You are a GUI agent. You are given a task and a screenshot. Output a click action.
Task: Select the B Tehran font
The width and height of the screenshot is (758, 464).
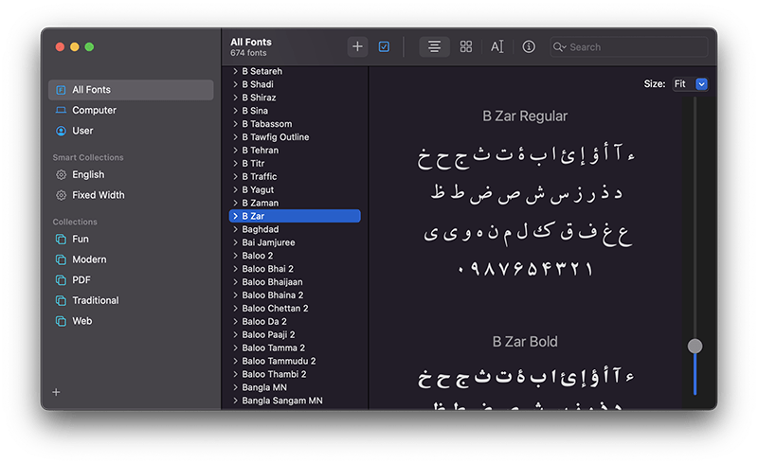pos(295,151)
